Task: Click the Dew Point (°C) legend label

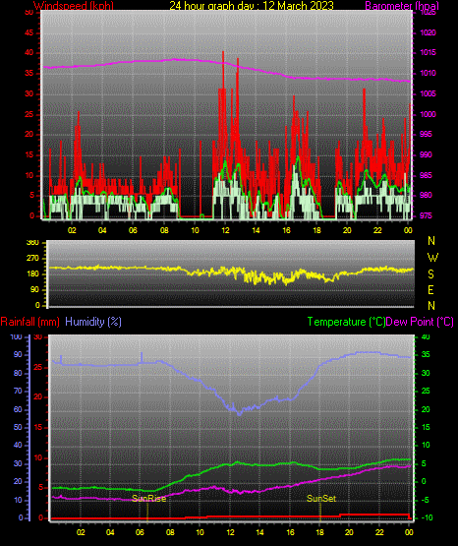Action: tap(420, 322)
